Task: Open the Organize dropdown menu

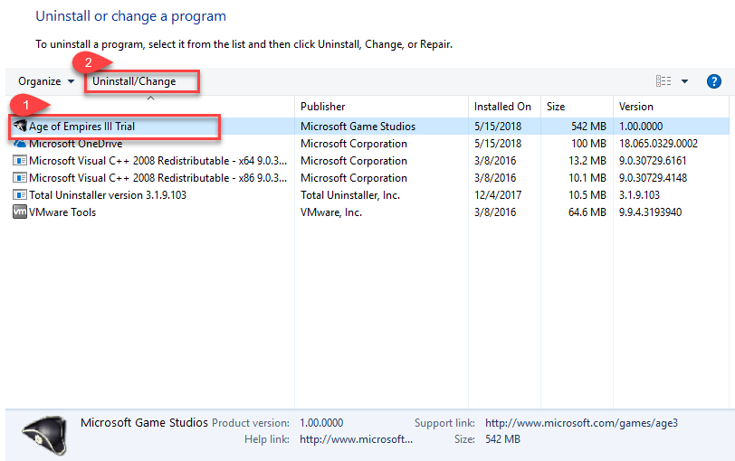Action: tap(46, 81)
